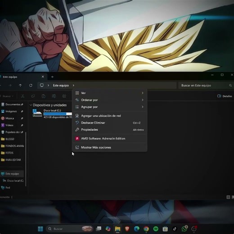The height and width of the screenshot is (234, 234).
Task: Click the Disco local (C:) drive icon
Action: (37, 113)
